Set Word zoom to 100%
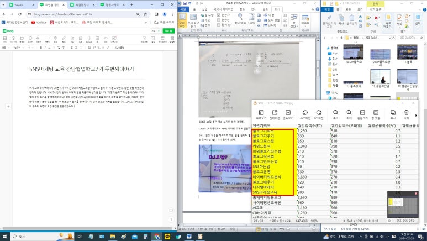 click(x=252, y=19)
